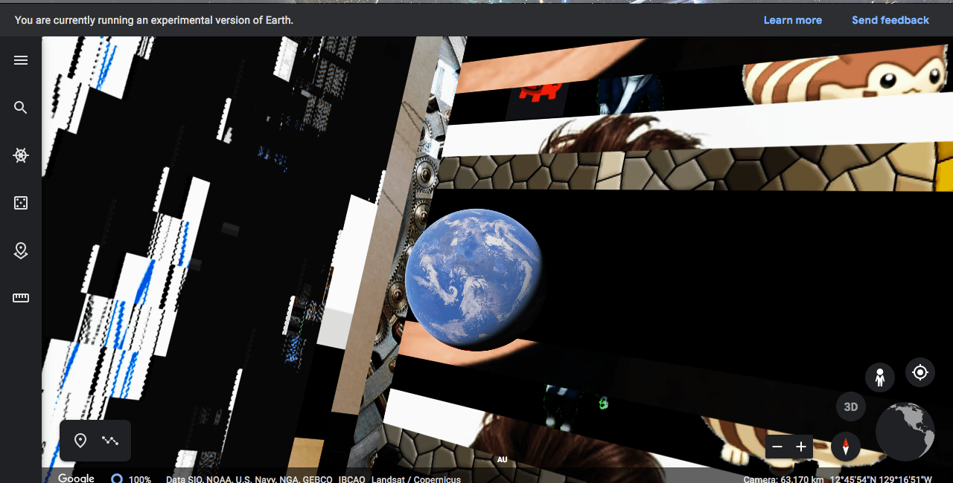Select the Measure distance ruler tool
953x483 pixels.
pyautogui.click(x=21, y=298)
